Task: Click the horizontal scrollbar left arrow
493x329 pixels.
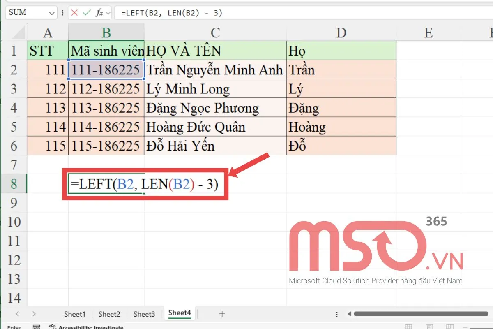Action: (349, 314)
